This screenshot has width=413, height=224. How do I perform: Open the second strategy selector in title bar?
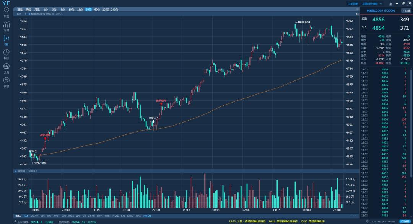[370, 4]
